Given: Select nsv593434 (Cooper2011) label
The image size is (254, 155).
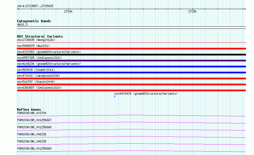Looking at the screenshot, I should [x=36, y=70].
